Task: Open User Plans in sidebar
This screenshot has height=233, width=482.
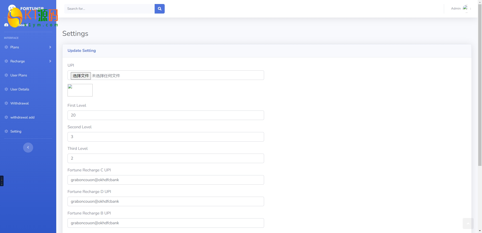Action: click(x=19, y=75)
